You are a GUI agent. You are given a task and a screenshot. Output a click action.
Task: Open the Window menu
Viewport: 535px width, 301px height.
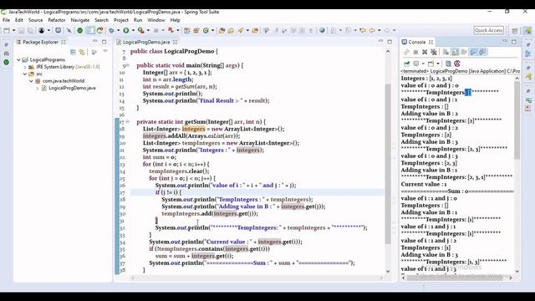156,20
